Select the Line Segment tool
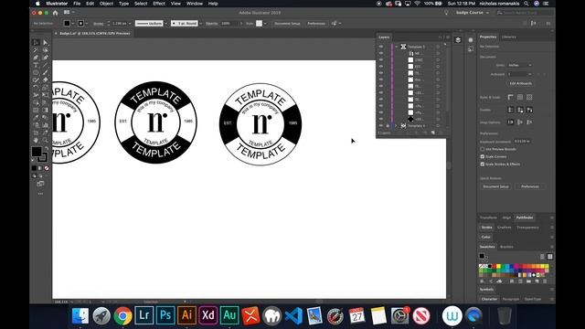 (46, 65)
